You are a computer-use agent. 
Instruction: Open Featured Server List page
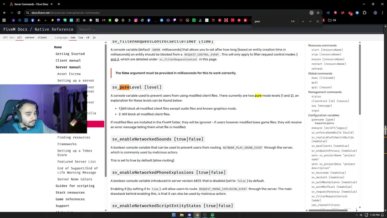point(76,162)
